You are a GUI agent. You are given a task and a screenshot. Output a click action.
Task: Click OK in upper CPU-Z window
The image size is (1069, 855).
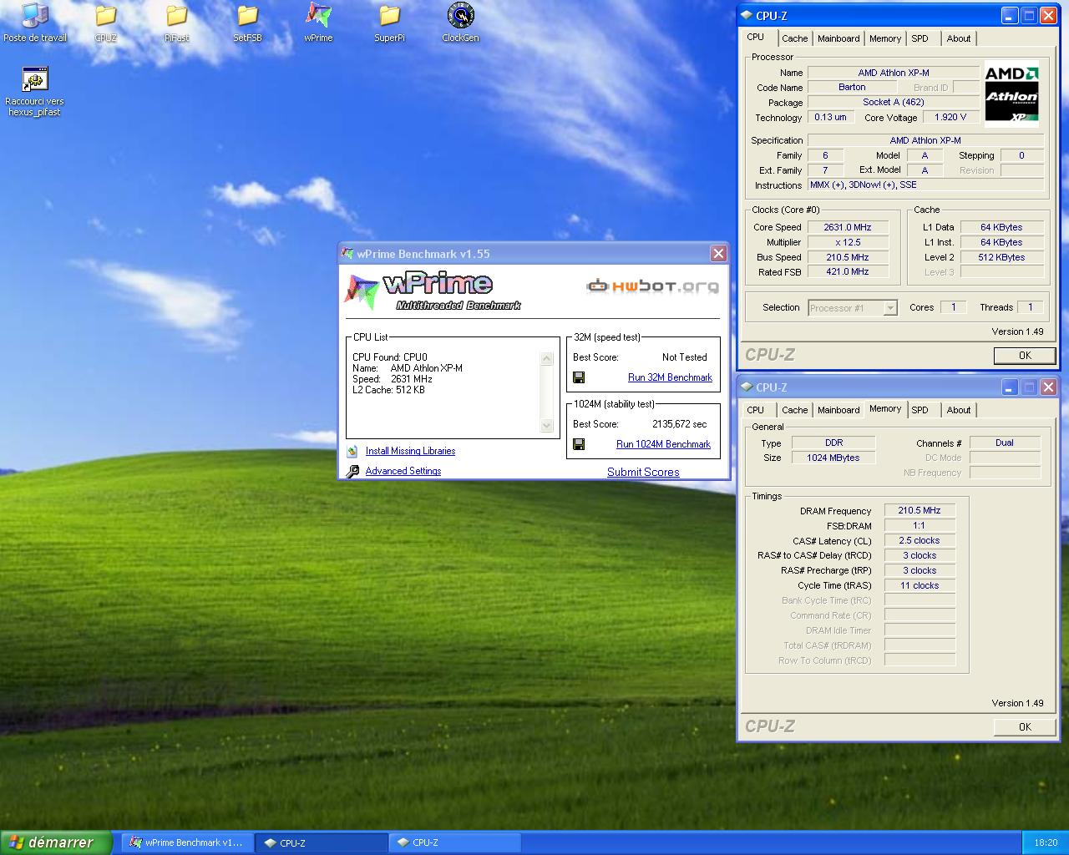1025,356
